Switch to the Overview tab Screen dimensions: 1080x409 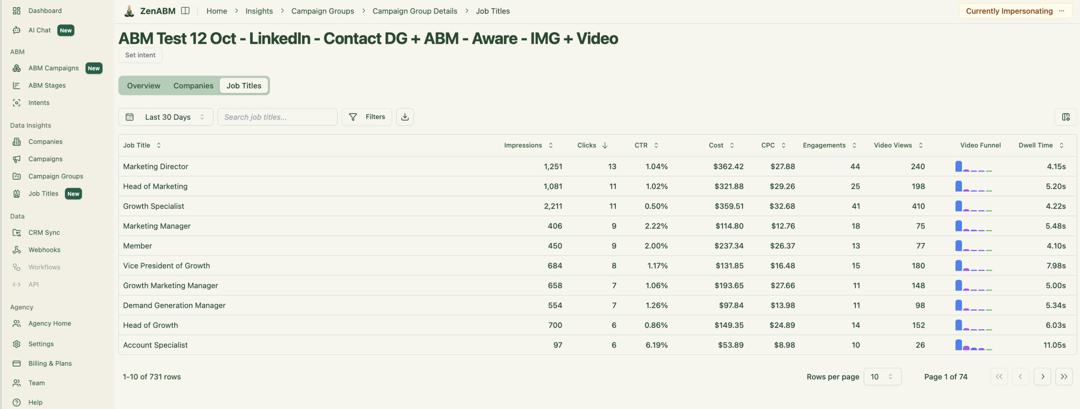tap(143, 86)
